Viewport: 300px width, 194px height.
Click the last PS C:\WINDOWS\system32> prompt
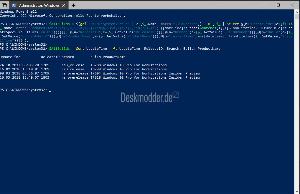pyautogui.click(x=24, y=90)
